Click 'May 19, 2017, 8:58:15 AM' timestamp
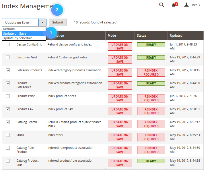The image size is (206, 172). click(x=185, y=72)
